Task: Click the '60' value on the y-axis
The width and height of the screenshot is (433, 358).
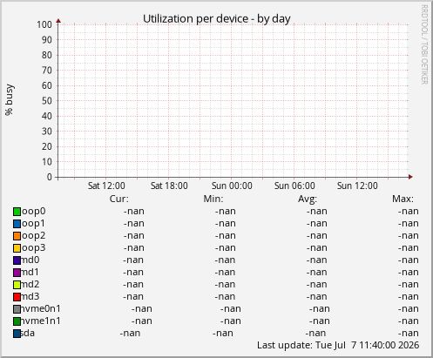Action: click(47, 85)
